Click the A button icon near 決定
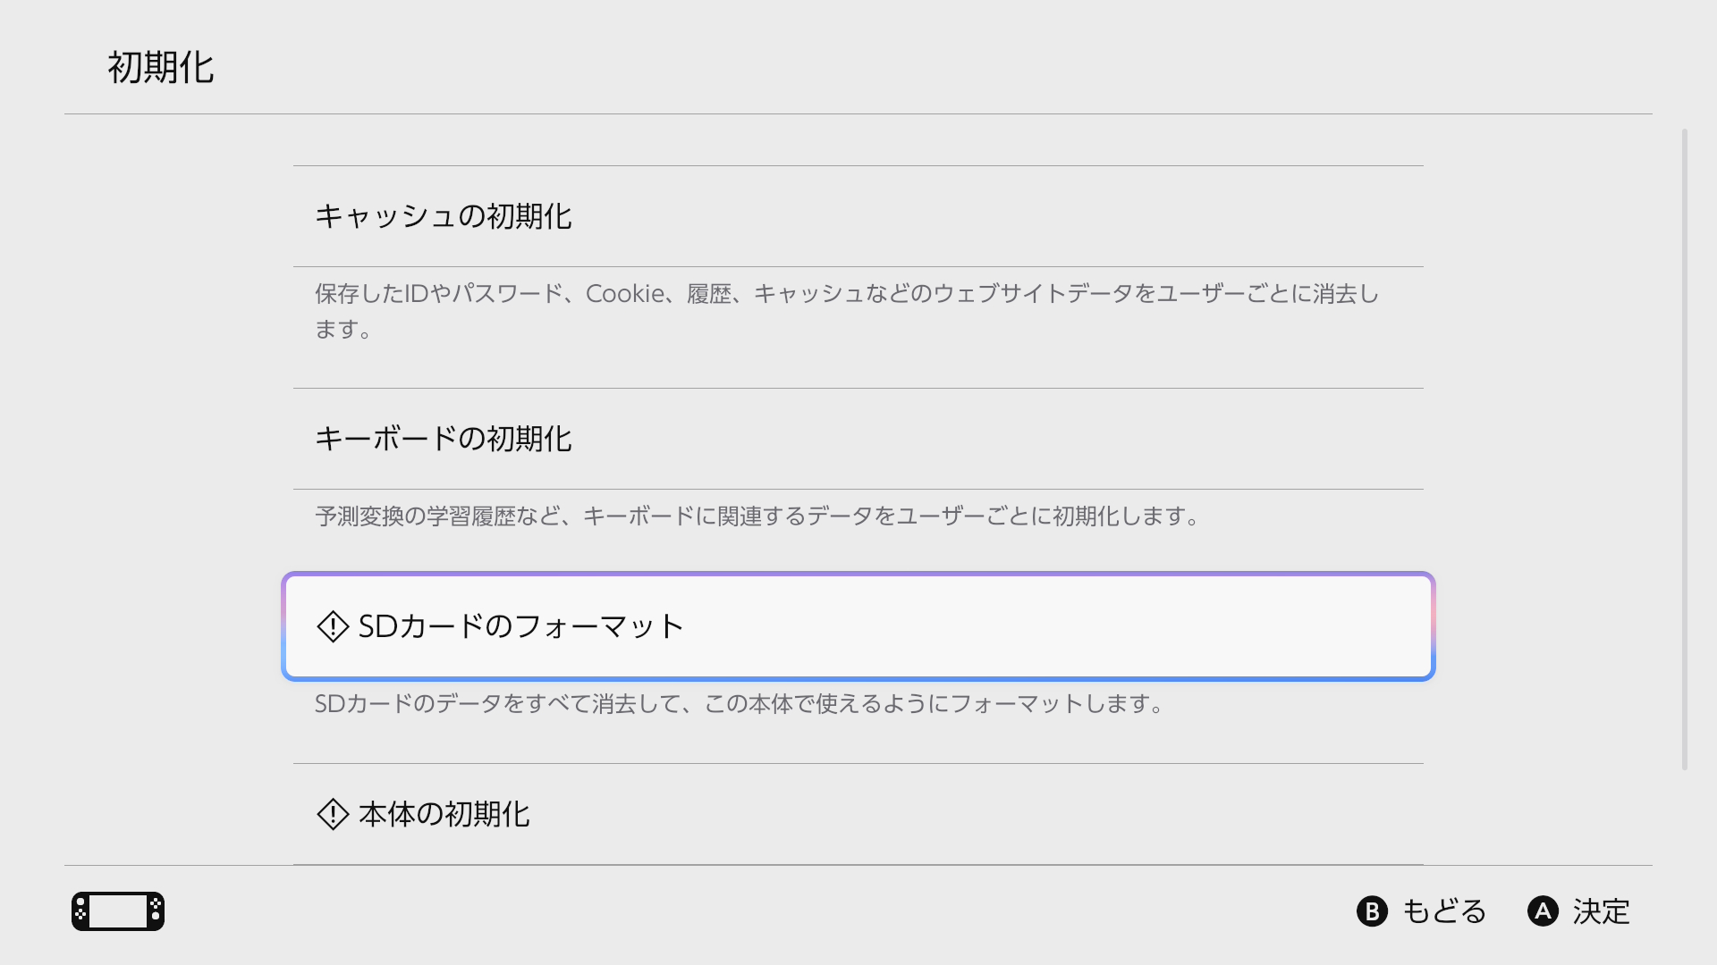 1544,912
